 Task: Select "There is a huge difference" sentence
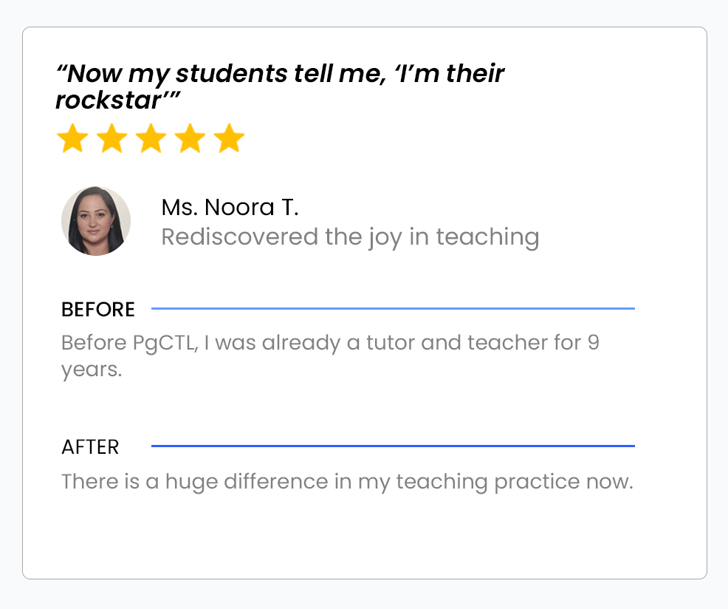pyautogui.click(x=347, y=482)
